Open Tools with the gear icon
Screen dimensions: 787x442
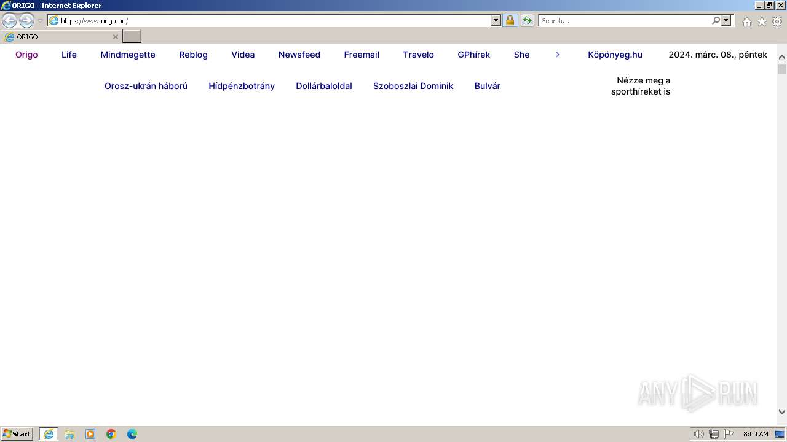click(x=777, y=21)
